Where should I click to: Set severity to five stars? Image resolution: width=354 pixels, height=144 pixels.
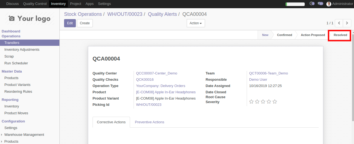pos(275,102)
